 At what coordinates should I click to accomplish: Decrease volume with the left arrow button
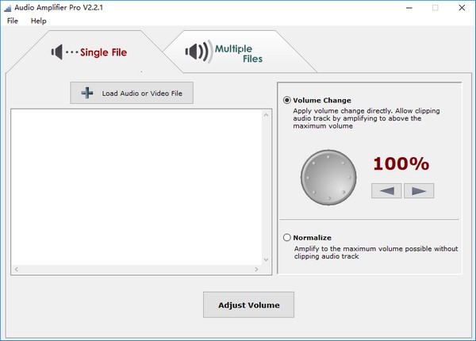point(386,191)
